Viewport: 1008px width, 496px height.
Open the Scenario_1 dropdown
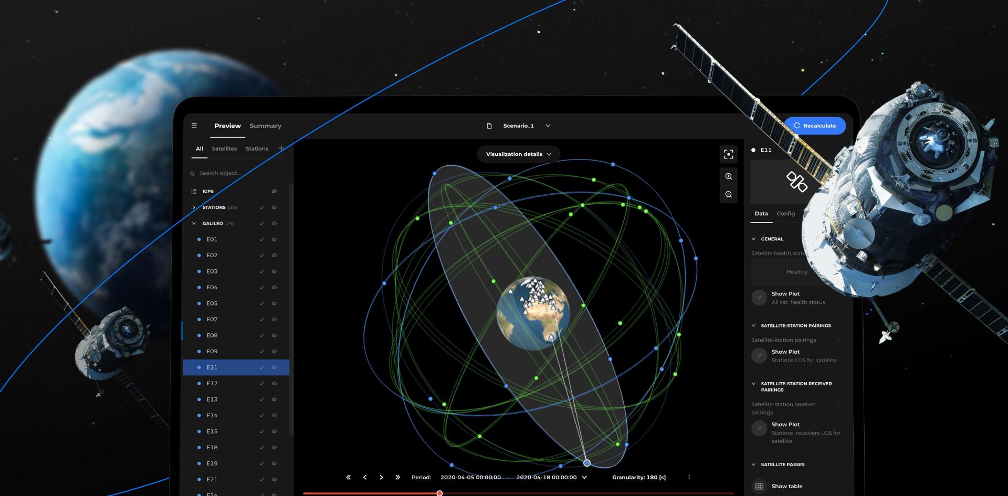coord(548,125)
